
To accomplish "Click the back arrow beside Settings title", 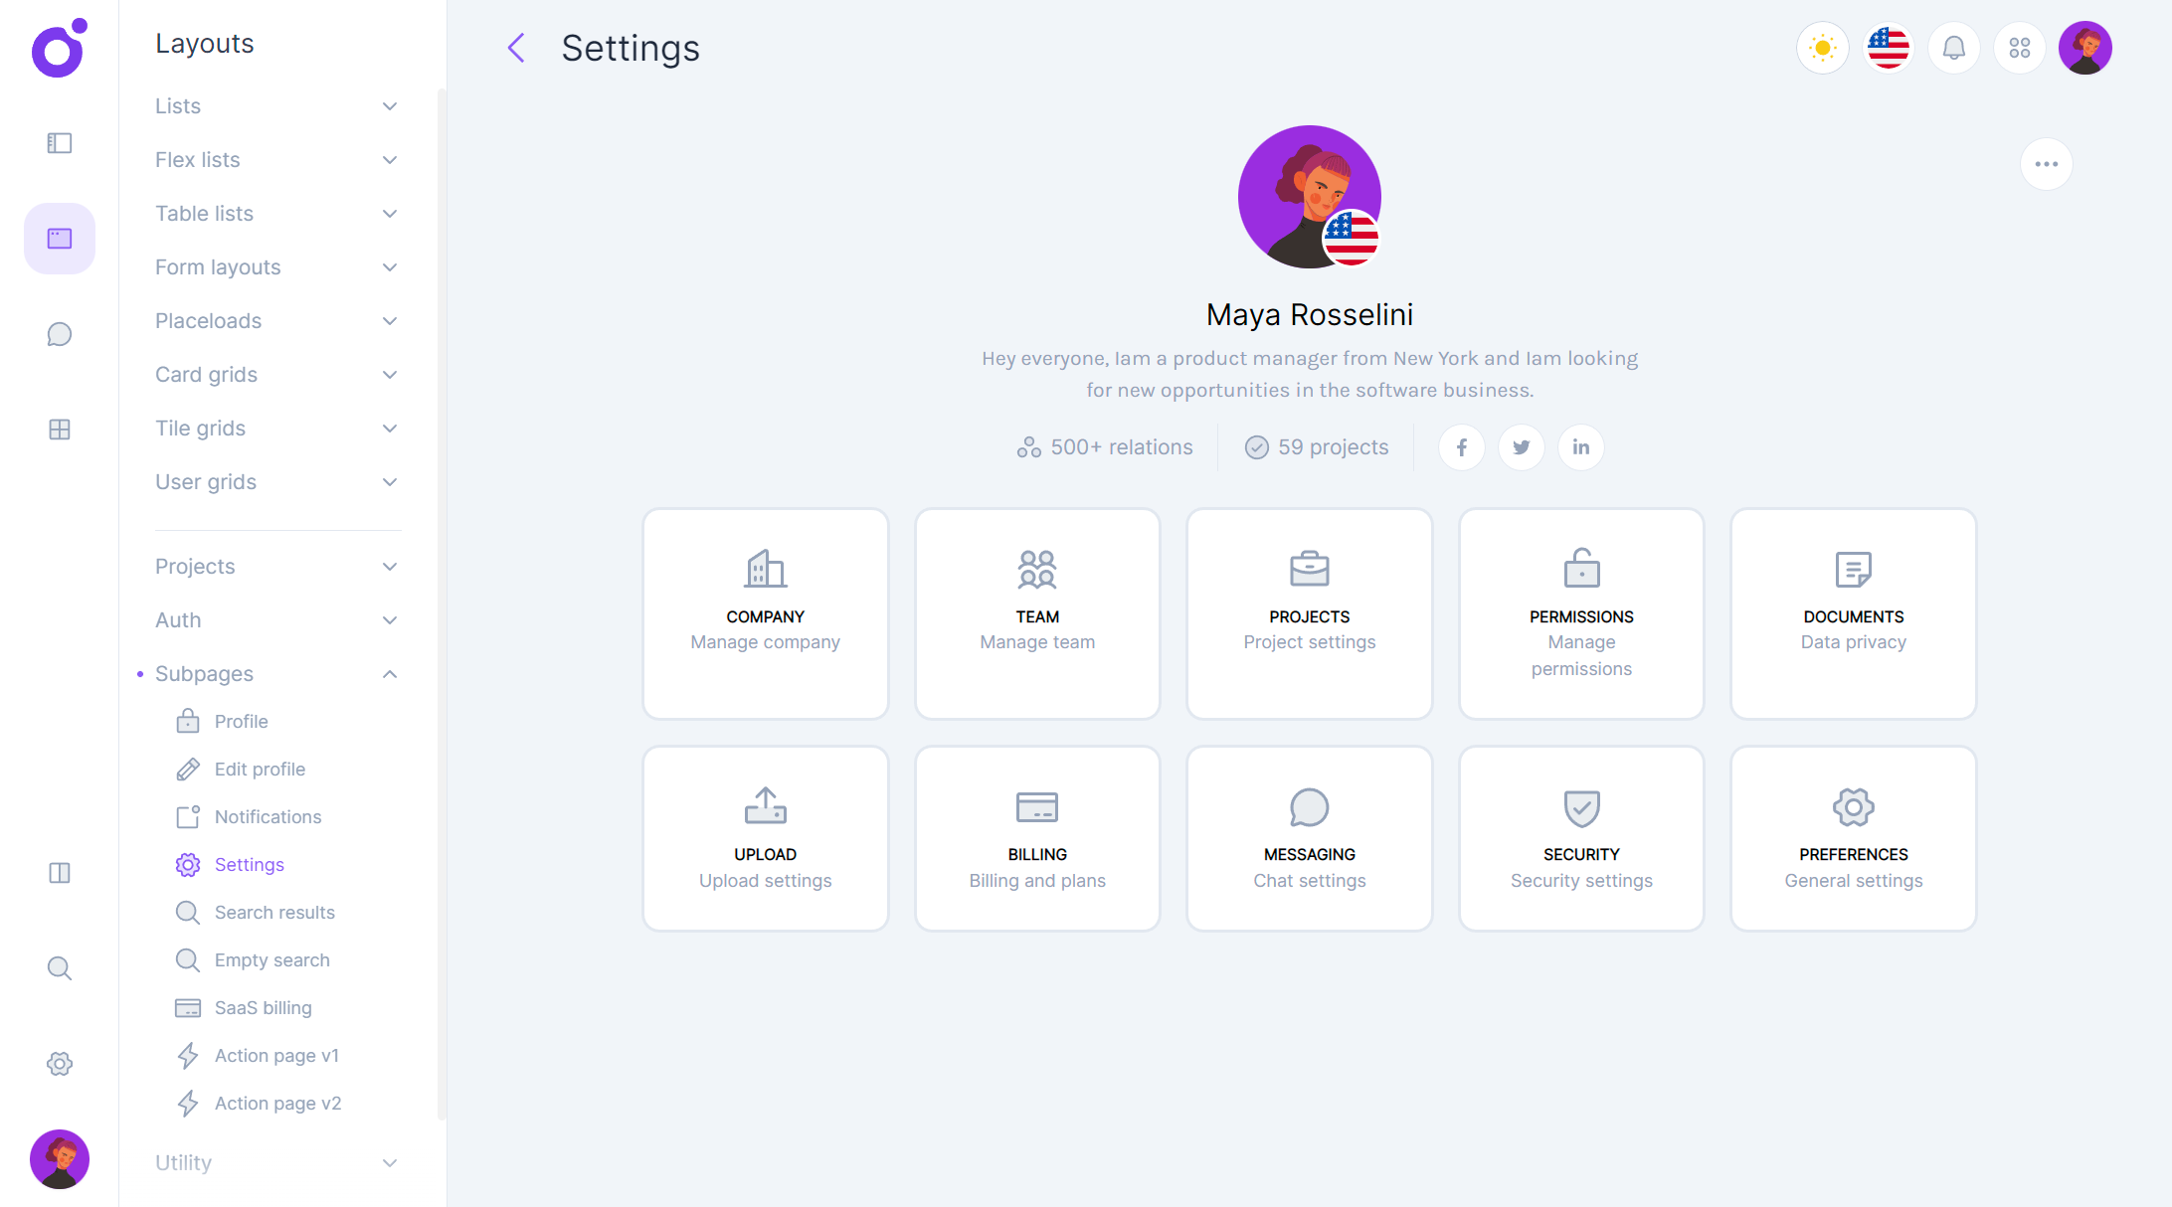I will (515, 48).
